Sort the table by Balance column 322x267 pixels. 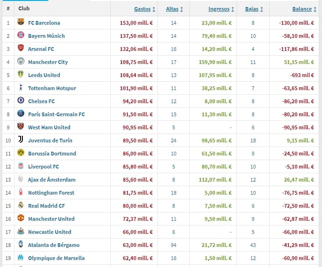[304, 9]
